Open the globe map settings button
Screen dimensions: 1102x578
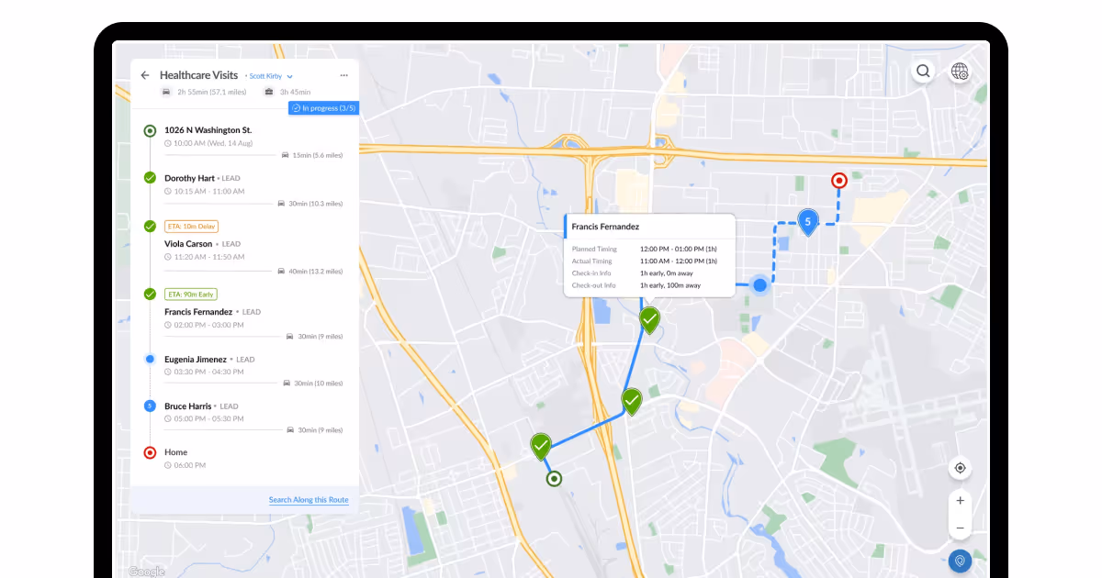960,71
